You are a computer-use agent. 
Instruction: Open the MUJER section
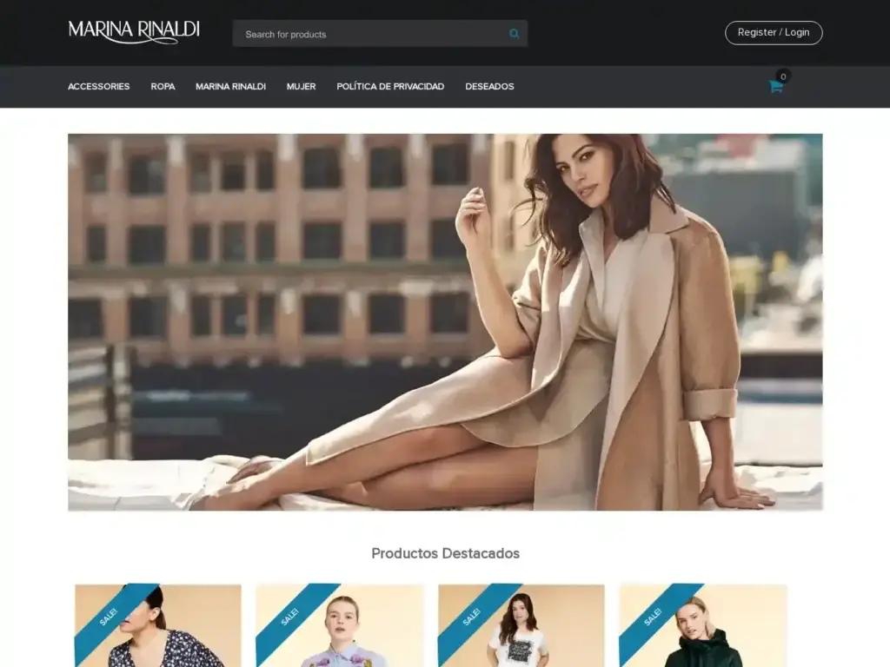pos(301,87)
